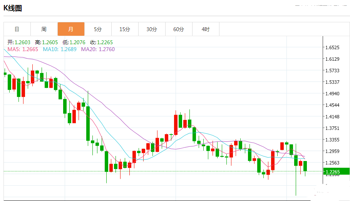Viewport: 350px width, 201px height.
Task: Click the highlighted 月 (monthly) tab
Action: [71, 29]
